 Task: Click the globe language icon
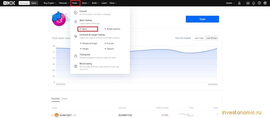tap(265, 3)
